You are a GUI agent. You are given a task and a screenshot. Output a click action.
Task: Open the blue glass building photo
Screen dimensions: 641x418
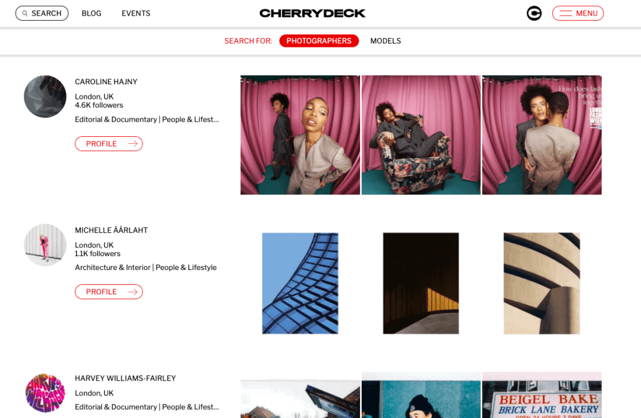(x=300, y=283)
